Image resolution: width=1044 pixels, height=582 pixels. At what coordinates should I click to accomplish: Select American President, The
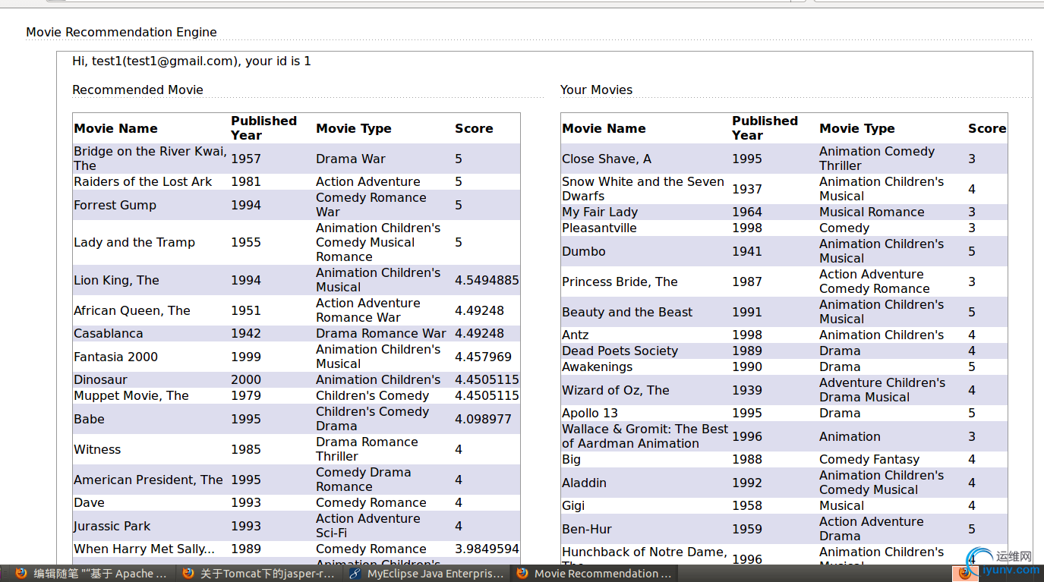click(148, 480)
